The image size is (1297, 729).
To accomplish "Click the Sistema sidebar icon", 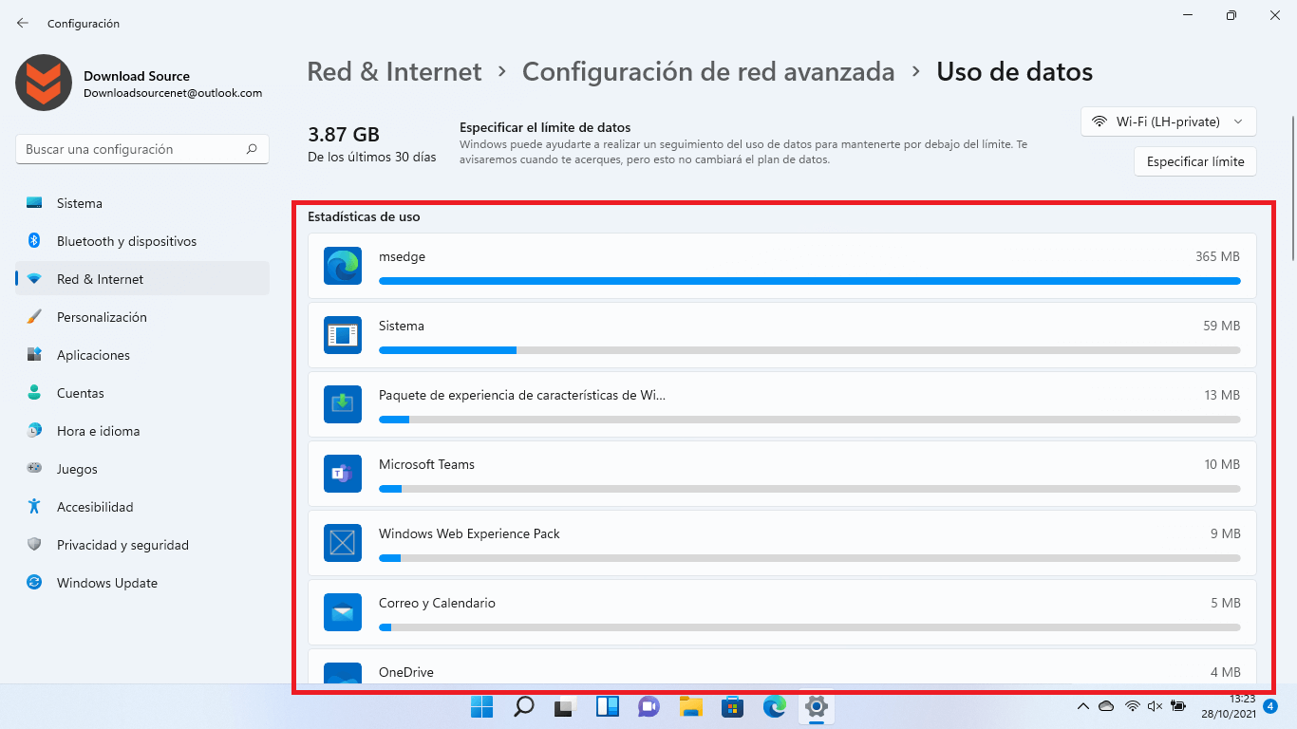I will [x=34, y=203].
